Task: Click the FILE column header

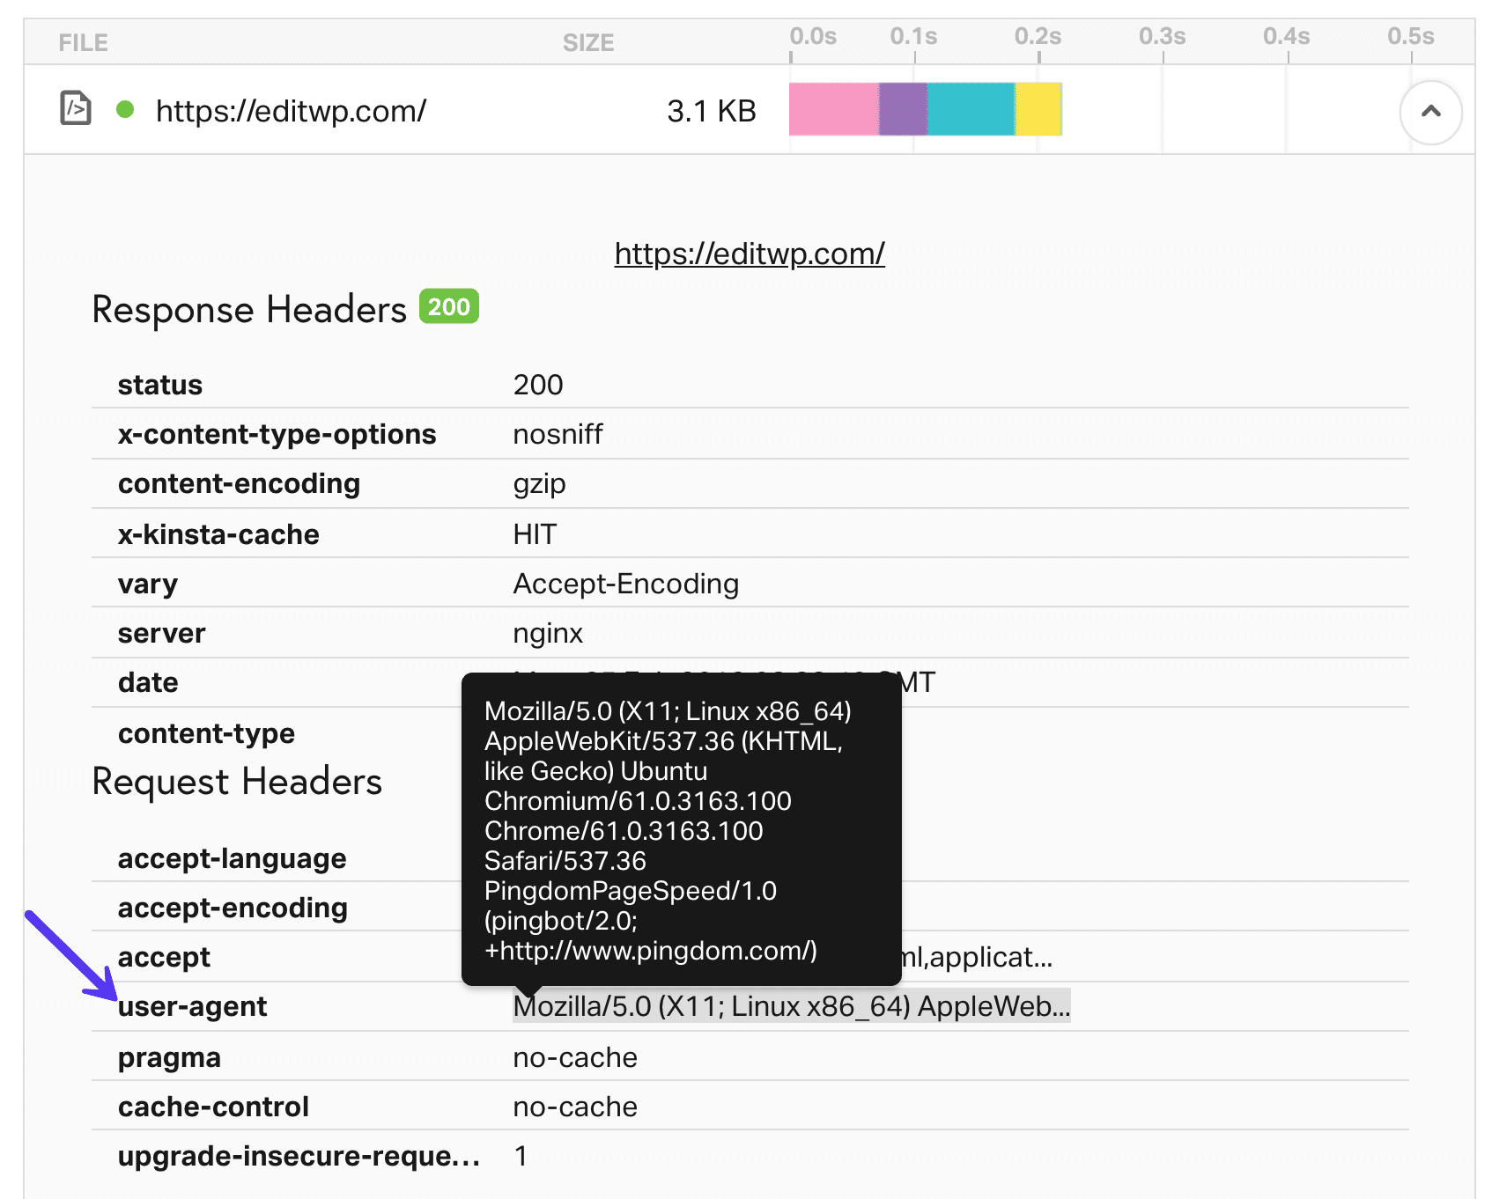Action: click(83, 41)
